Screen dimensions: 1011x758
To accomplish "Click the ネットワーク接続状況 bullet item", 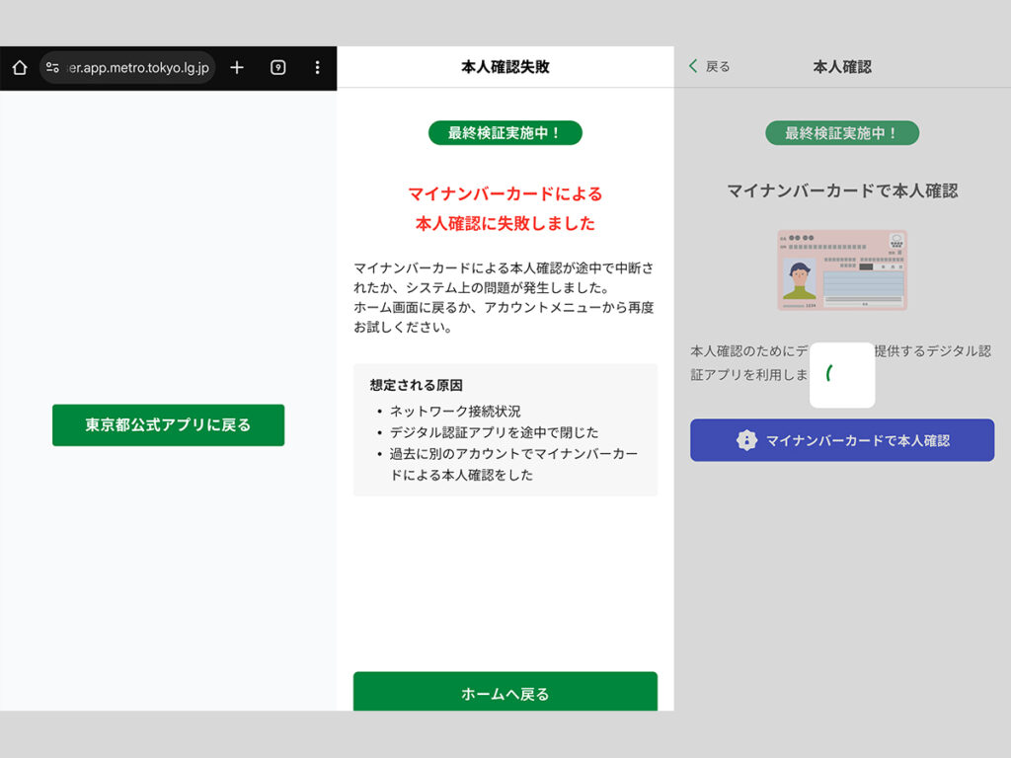I will coord(455,411).
